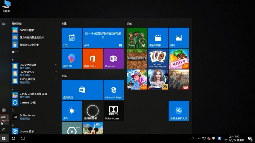
Task: Expand the Start menu hamburger navigation
Action: [4, 24]
